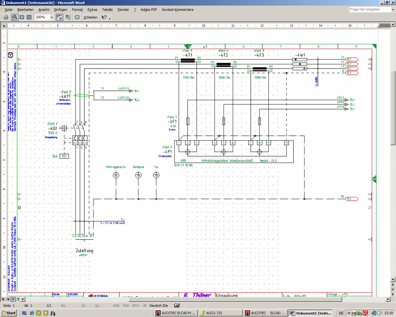Viewport: 396px width, 317px height.
Task: Toggle full screen view icon
Action: 77,17
